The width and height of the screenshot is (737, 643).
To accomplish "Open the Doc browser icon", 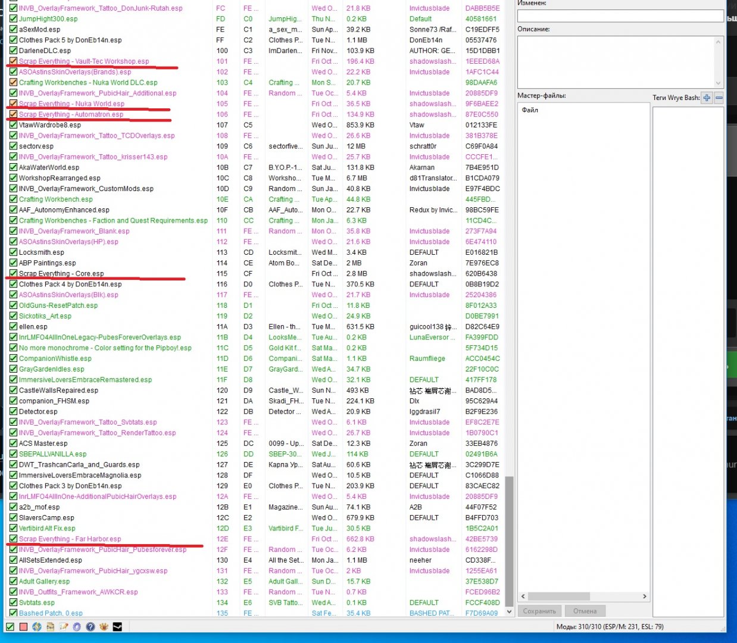I will 51,626.
